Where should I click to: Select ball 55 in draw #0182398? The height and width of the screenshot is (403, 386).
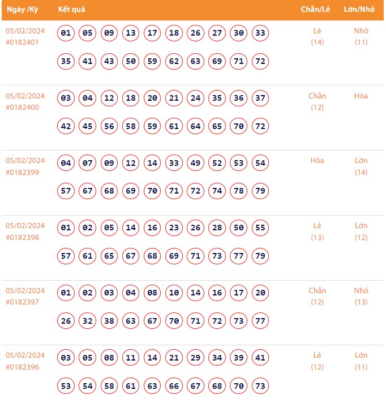260,228
